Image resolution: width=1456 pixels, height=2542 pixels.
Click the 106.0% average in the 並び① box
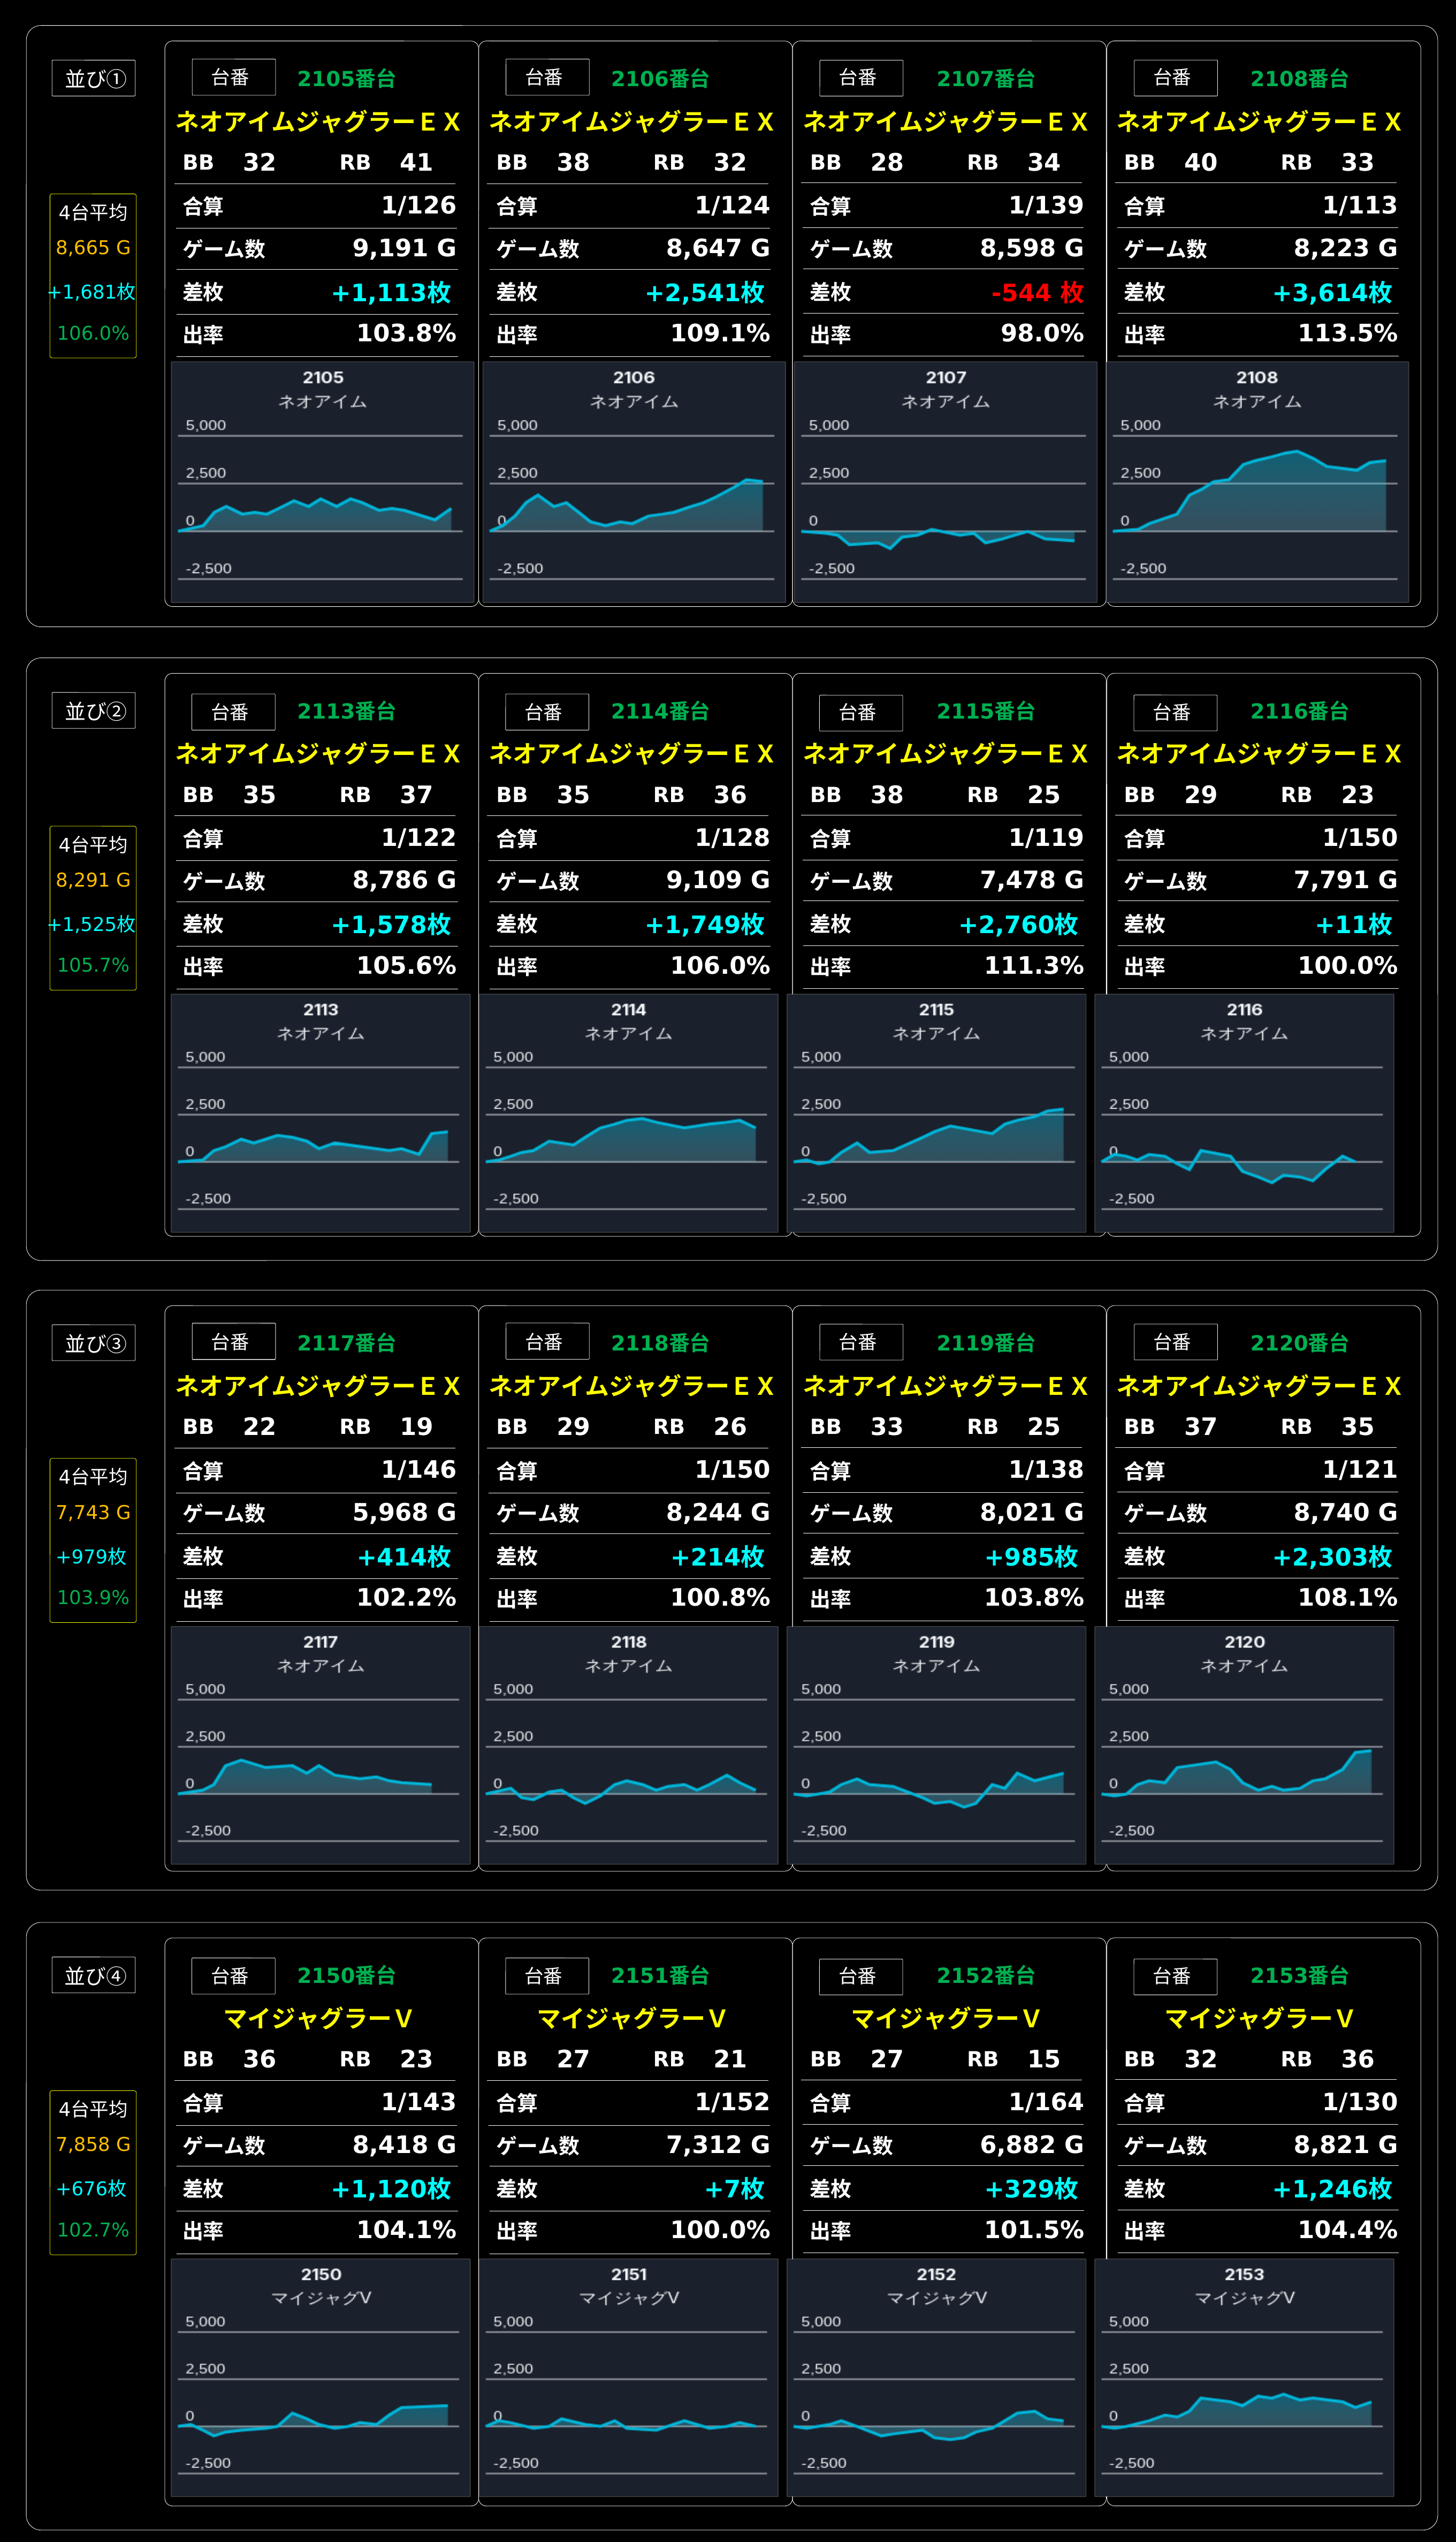[x=93, y=334]
